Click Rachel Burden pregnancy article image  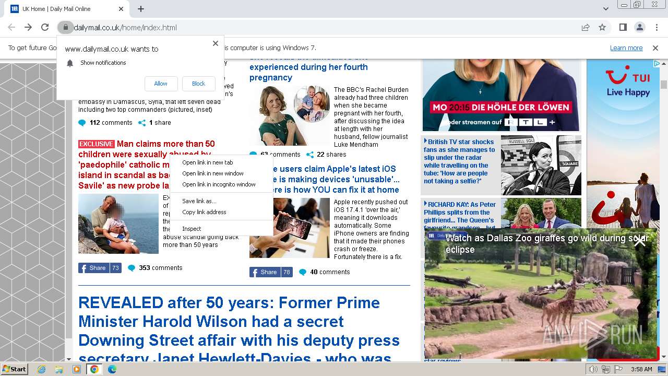tap(289, 115)
